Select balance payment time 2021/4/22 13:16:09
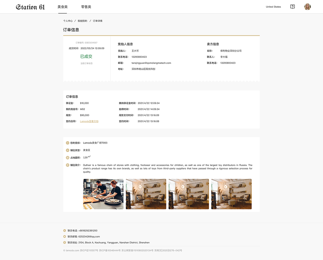This screenshot has width=323, height=260. 148,115
